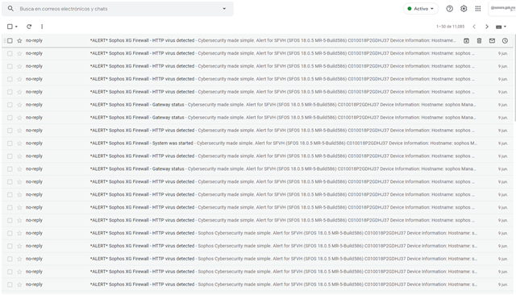
Task: Open advanced search options arrow in search bar
Action: (x=224, y=9)
